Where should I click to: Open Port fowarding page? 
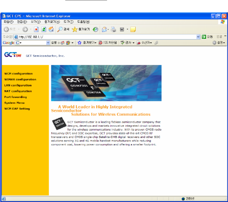[x=15, y=97]
